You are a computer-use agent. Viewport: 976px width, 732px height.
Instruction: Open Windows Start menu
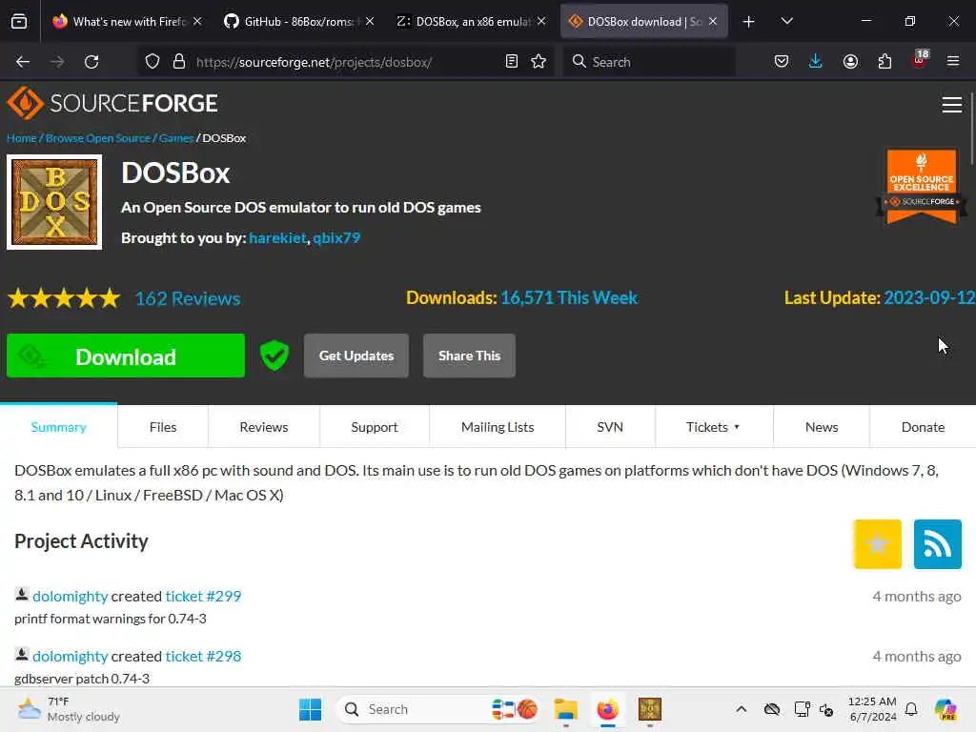310,709
